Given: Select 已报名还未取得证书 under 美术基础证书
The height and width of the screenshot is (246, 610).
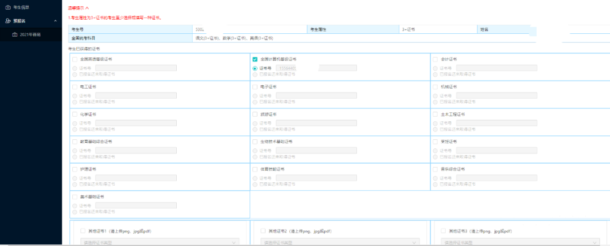Looking at the screenshot, I should (75, 212).
